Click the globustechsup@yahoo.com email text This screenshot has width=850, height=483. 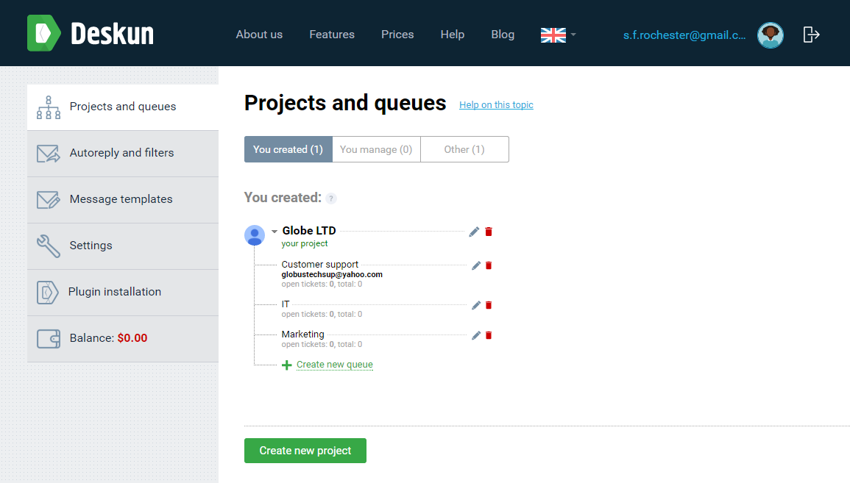332,274
